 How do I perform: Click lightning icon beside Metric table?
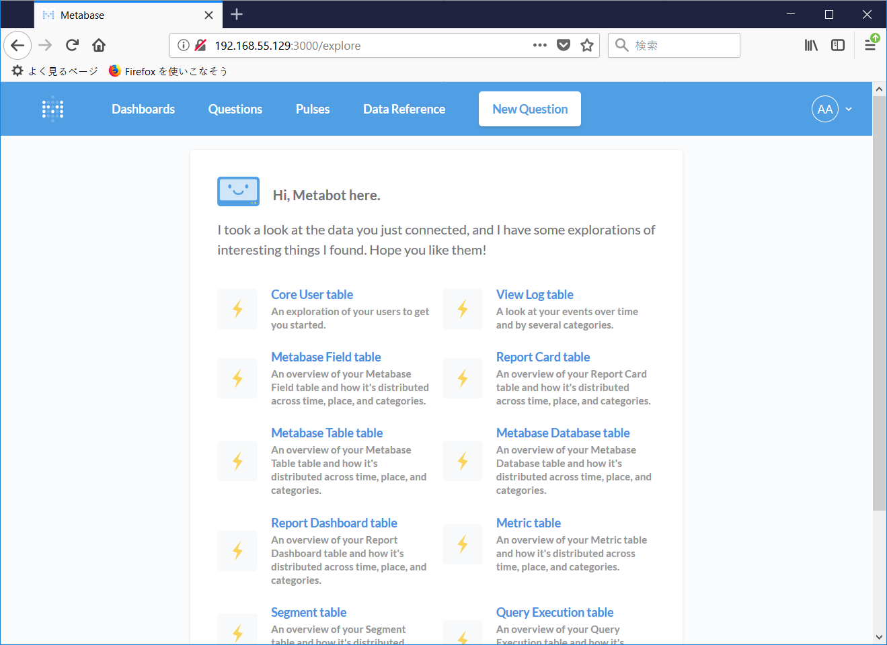463,544
